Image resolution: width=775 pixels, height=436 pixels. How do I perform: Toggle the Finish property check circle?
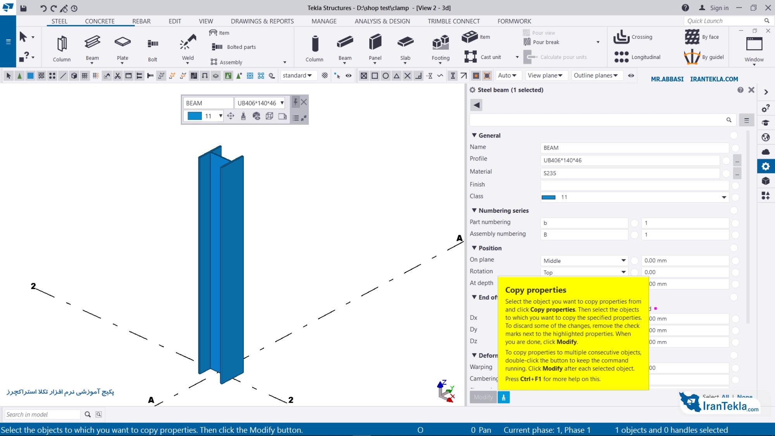tap(735, 186)
